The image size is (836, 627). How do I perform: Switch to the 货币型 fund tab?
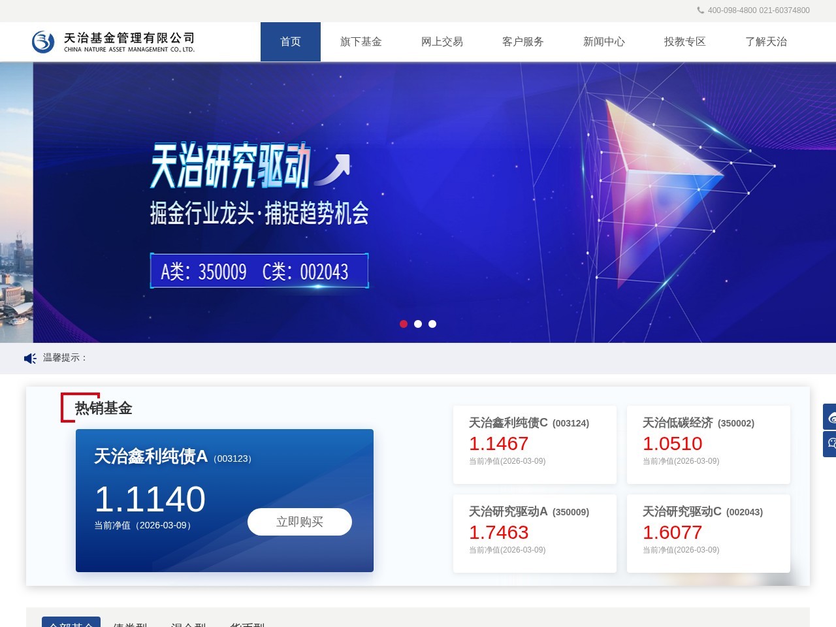(x=246, y=624)
